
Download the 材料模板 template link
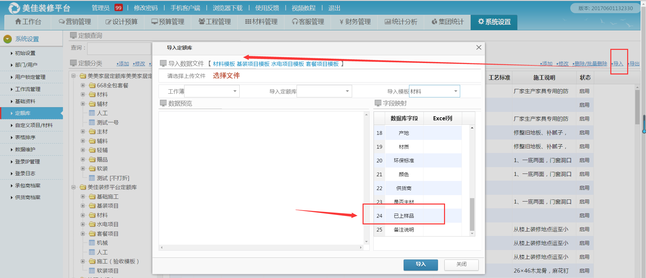[224, 64]
